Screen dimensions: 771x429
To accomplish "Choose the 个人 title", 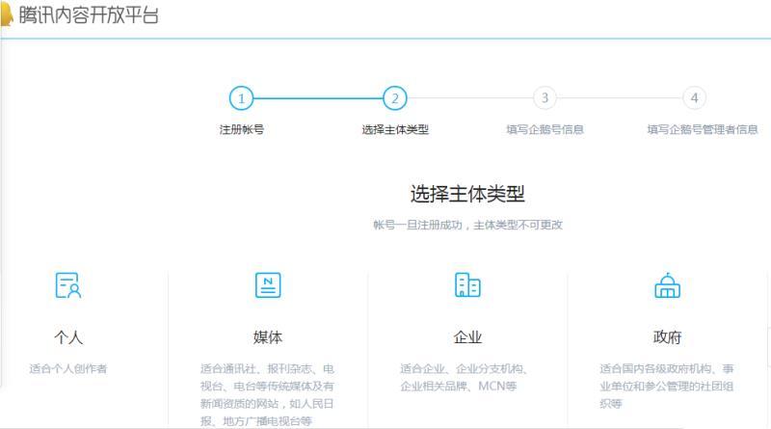I will point(68,337).
